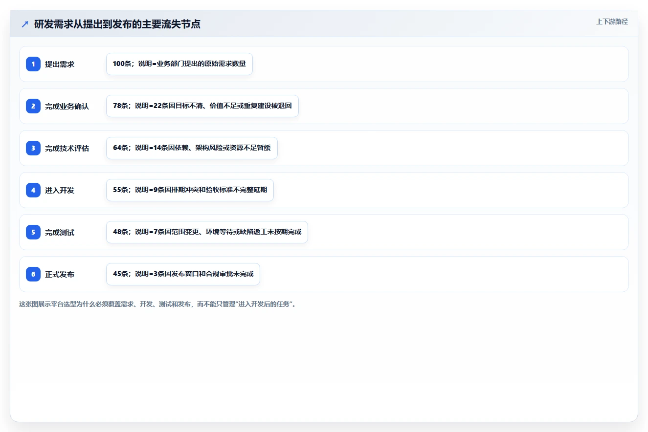Open the 48条 范围变更 detail box
The image size is (648, 432).
point(207,232)
